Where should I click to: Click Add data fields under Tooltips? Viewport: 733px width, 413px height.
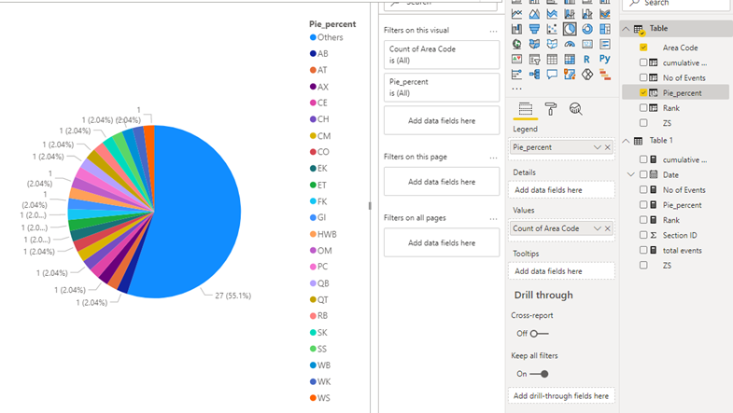point(561,271)
